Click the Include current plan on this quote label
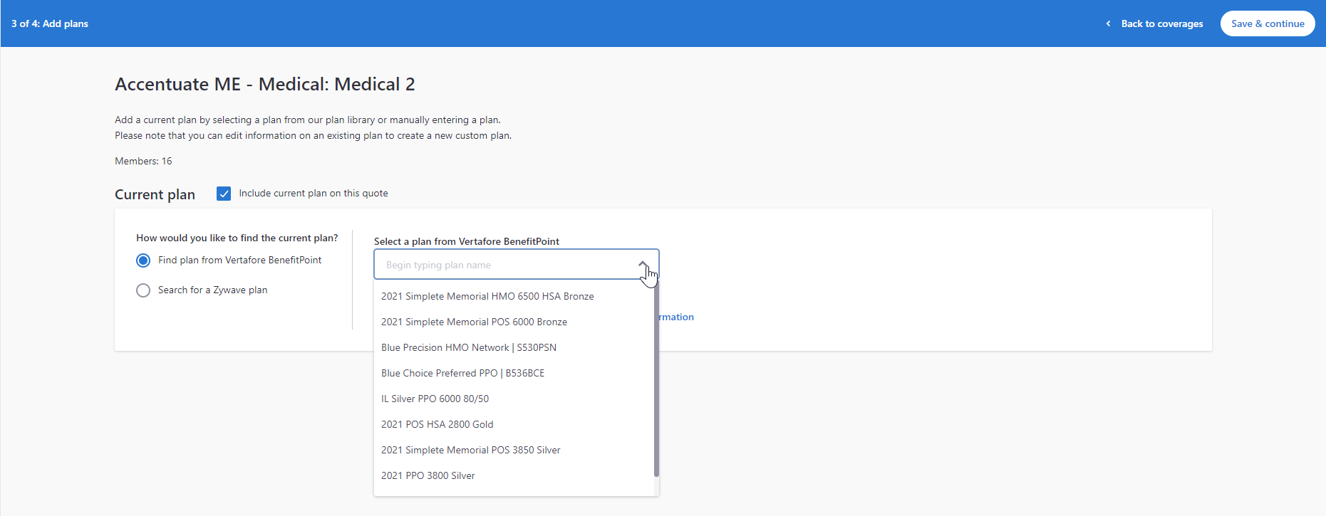The width and height of the screenshot is (1326, 516). (313, 194)
